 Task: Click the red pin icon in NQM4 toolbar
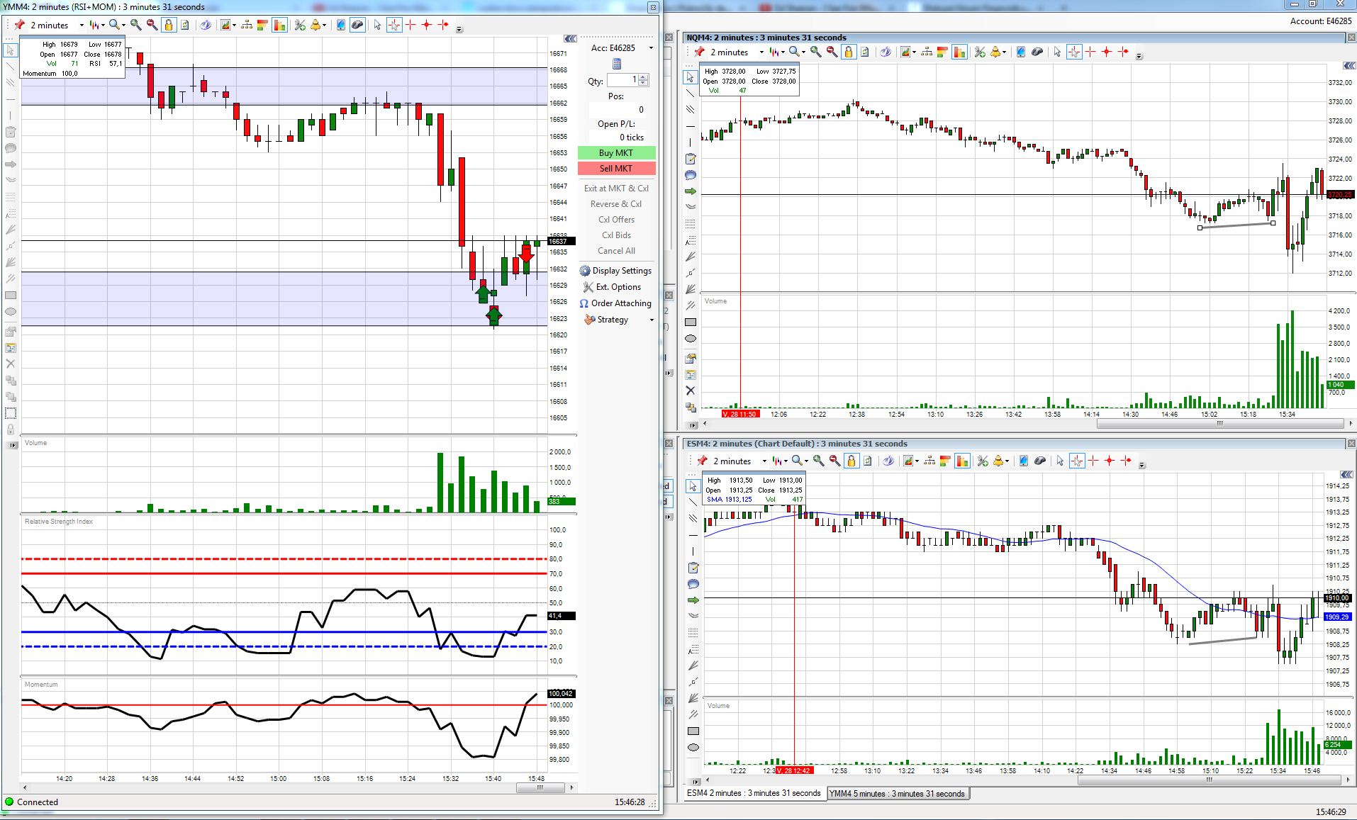coord(700,52)
